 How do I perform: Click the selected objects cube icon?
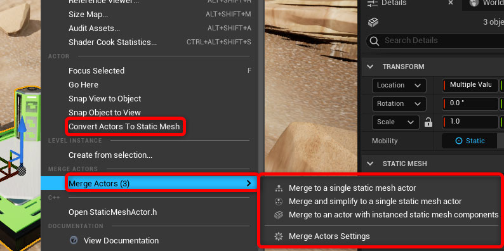373,22
